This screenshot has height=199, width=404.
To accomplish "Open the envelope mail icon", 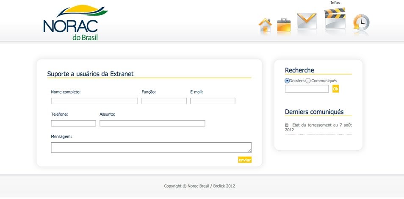I will pos(307,21).
